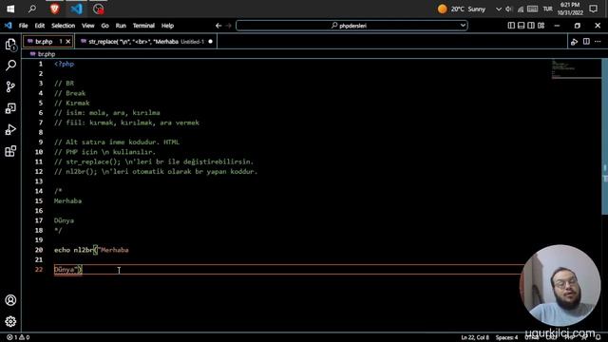Open Customize Layout icon
The image size is (608, 342).
click(x=541, y=26)
